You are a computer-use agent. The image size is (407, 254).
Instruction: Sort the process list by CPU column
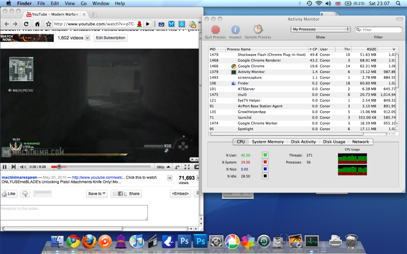pyautogui.click(x=313, y=49)
